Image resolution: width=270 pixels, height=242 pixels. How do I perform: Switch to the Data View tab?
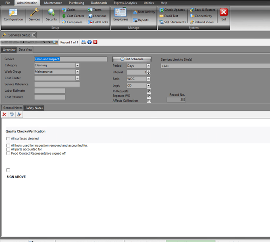coord(25,50)
